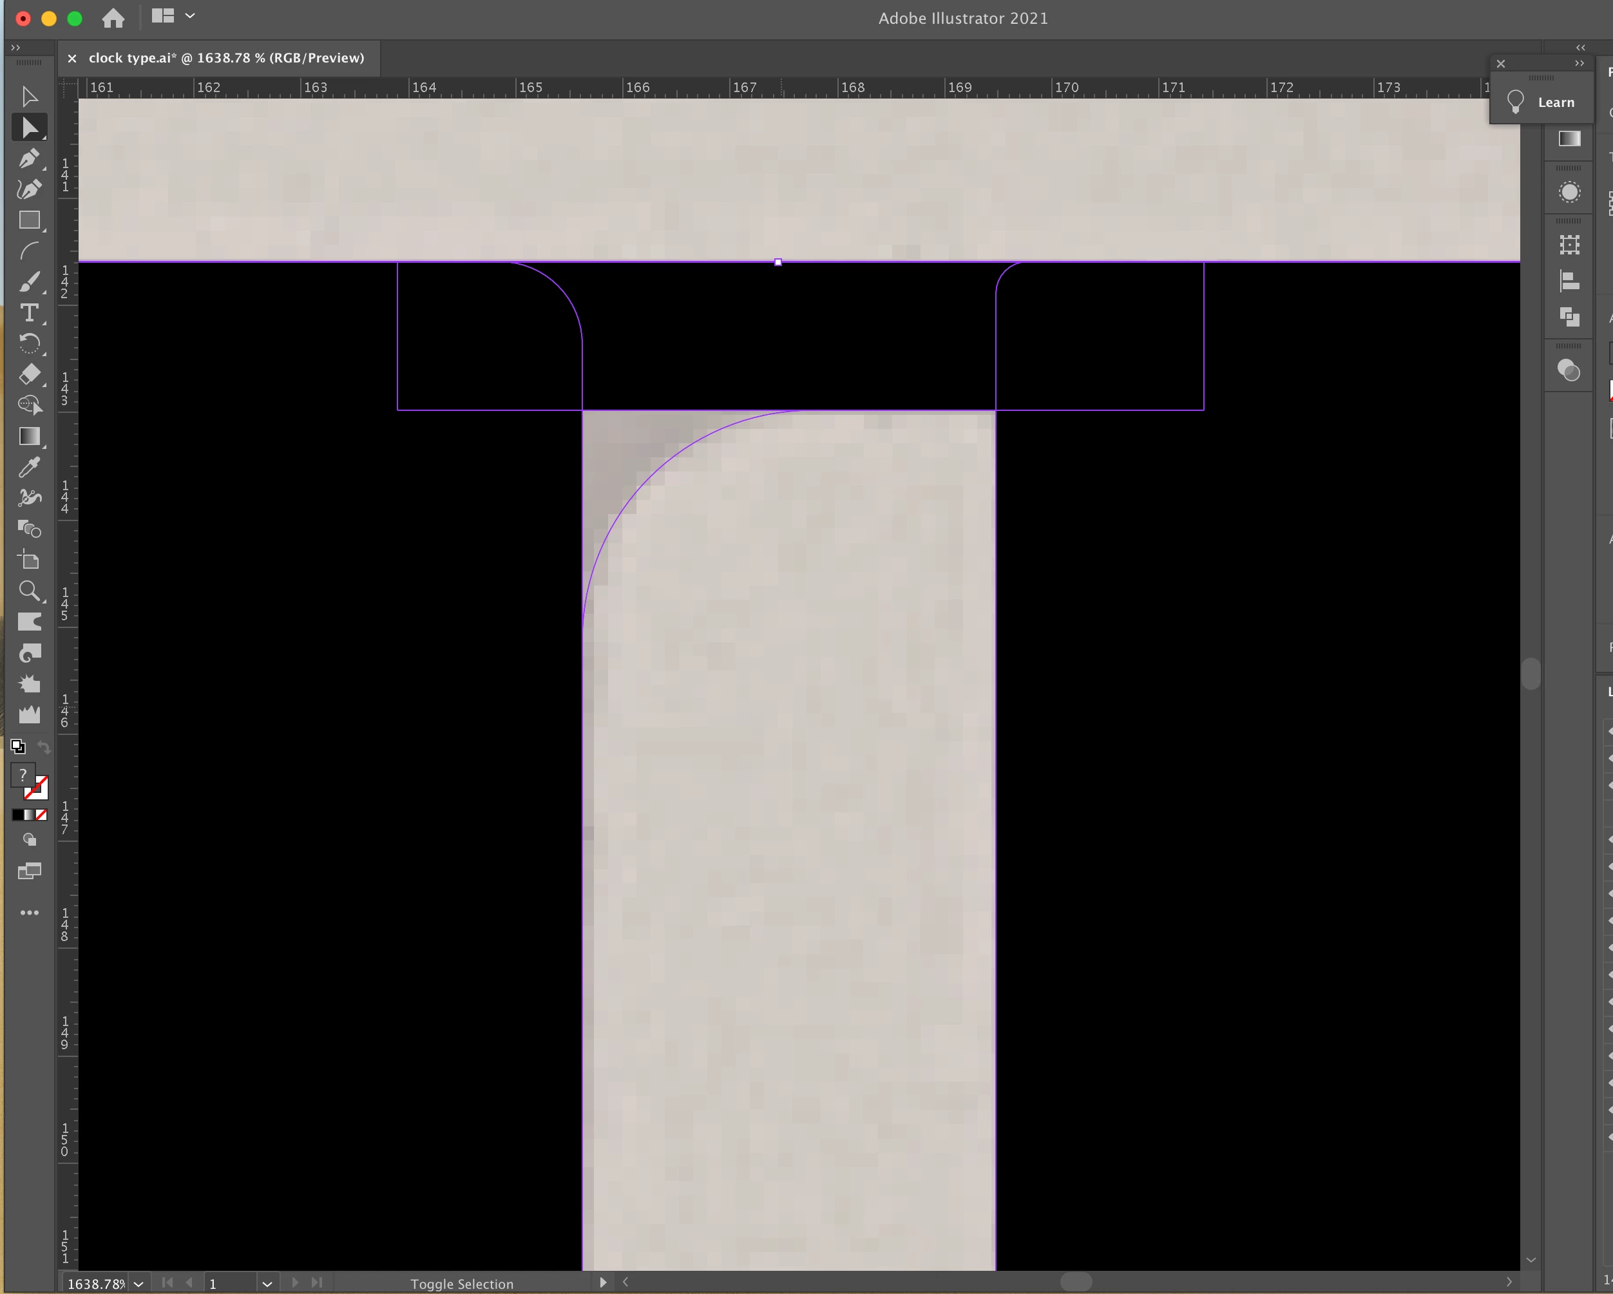Open the artboard number dropdown
Image resolution: width=1613 pixels, height=1294 pixels.
267,1284
